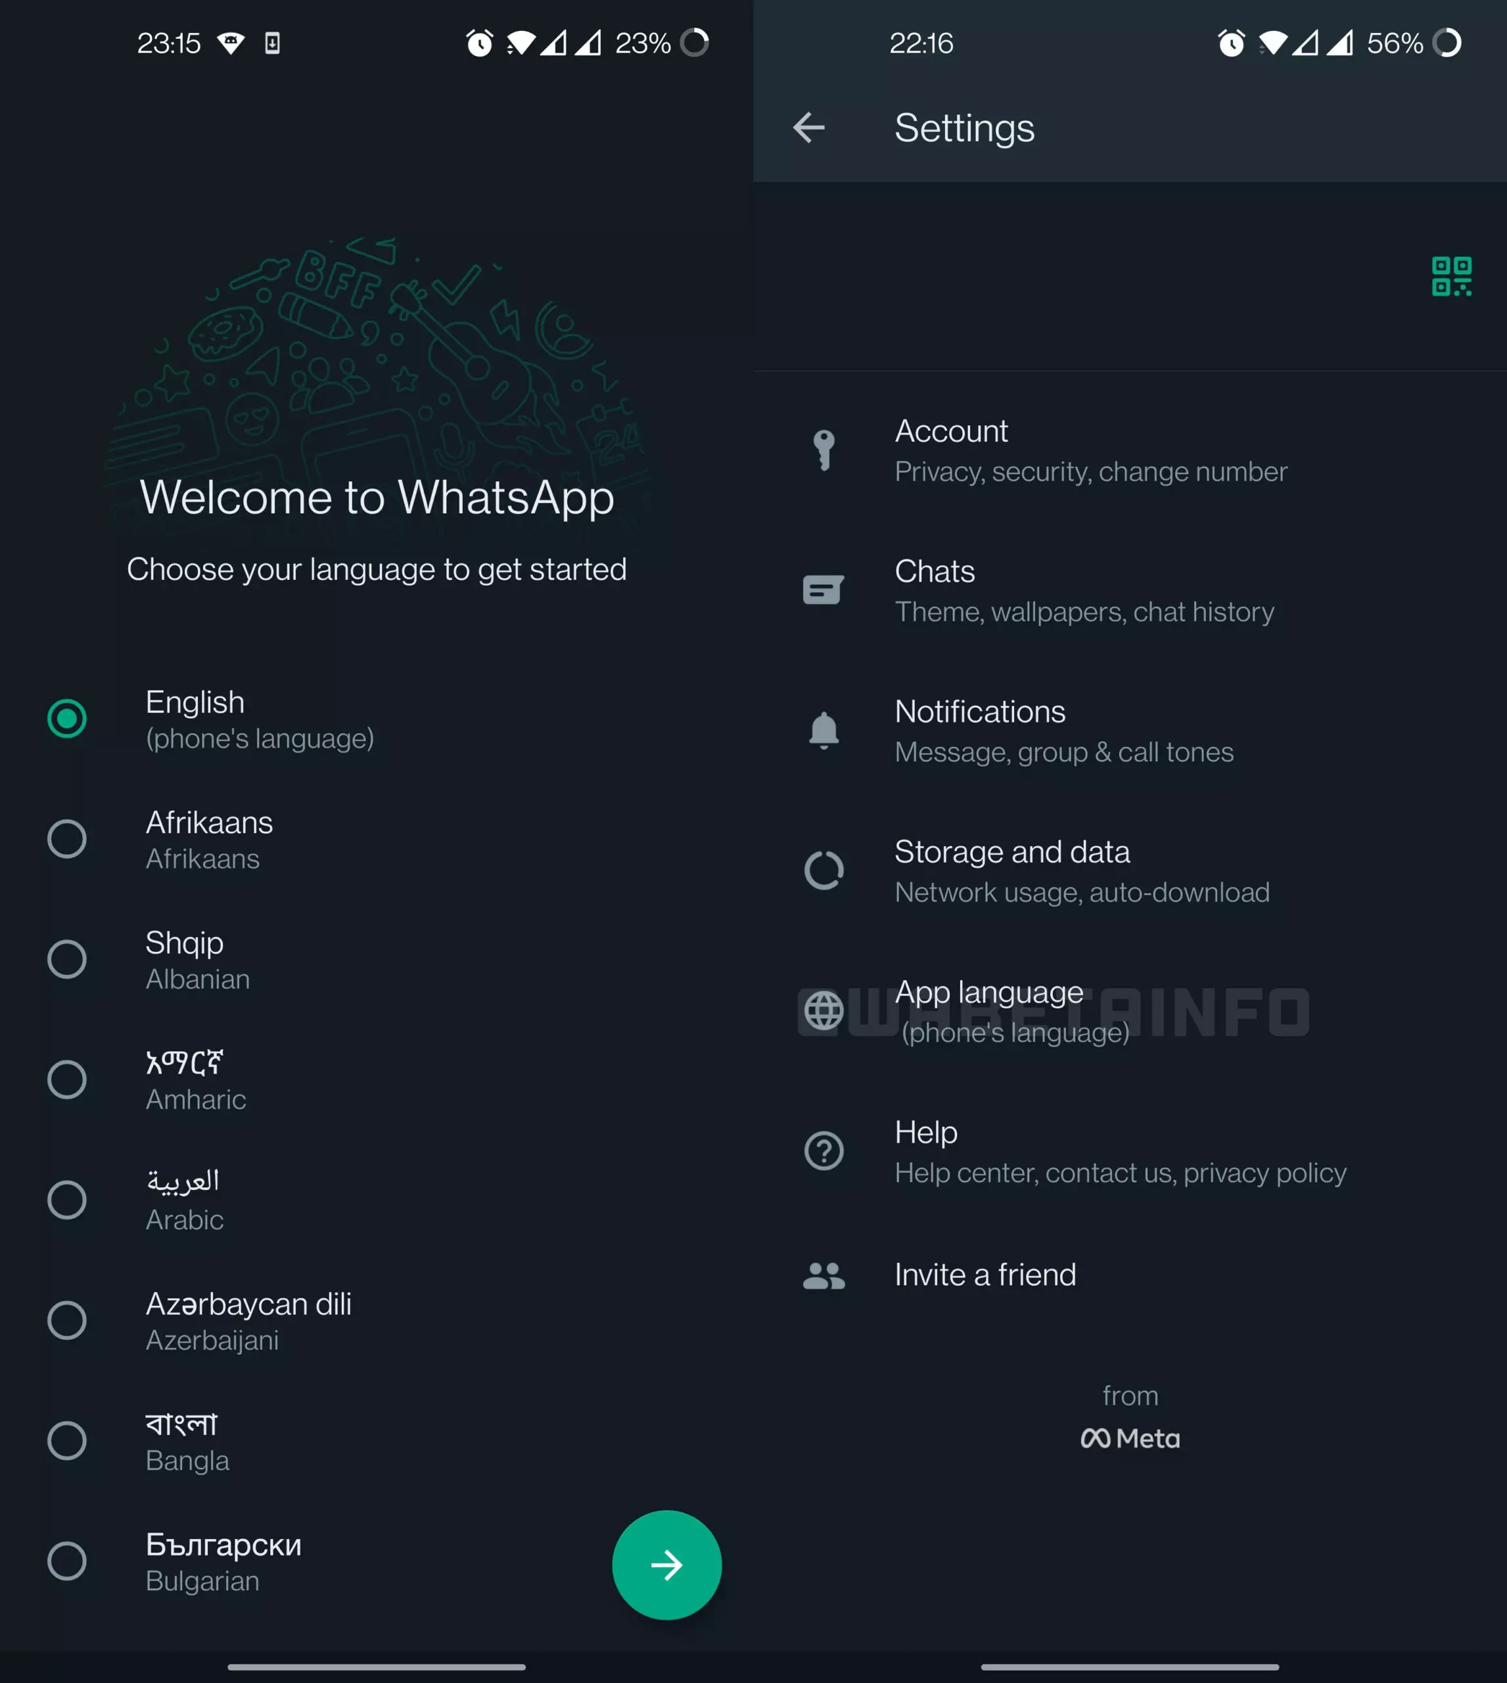Tap the App language globe icon
Viewport: 1507px width, 1683px height.
tap(823, 1010)
